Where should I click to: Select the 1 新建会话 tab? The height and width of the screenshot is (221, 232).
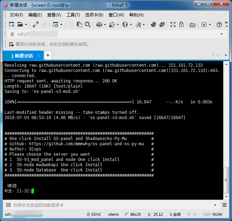tap(22, 56)
